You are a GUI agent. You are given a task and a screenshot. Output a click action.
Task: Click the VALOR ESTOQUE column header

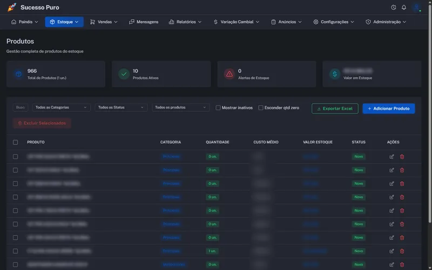pos(318,142)
